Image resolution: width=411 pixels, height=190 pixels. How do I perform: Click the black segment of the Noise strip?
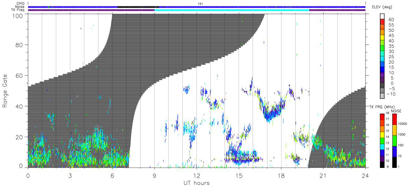pos(138,7)
